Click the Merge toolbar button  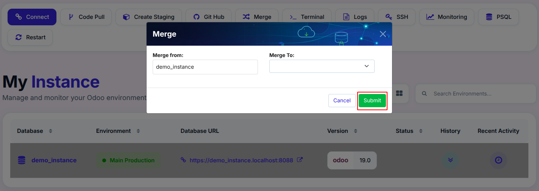click(257, 17)
